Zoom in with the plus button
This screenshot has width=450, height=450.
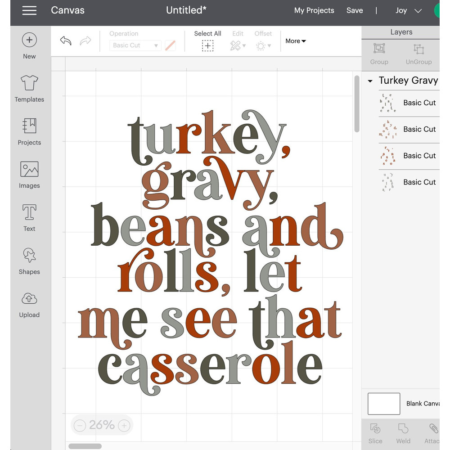[x=124, y=425]
